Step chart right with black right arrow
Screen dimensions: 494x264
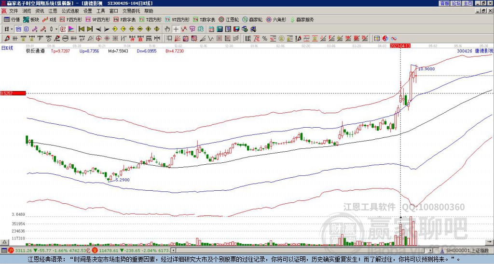click(107, 29)
